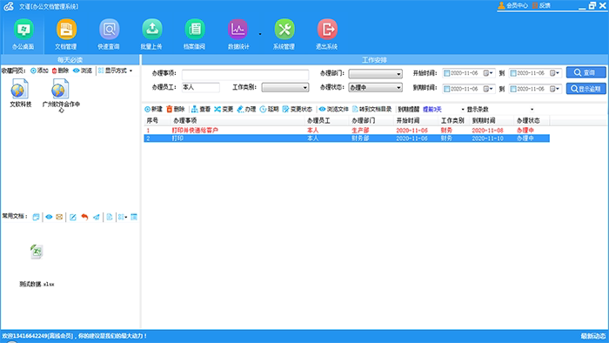Sort by the 办理状态 column header
Viewport: 609px width, 343px height.
tap(532, 121)
